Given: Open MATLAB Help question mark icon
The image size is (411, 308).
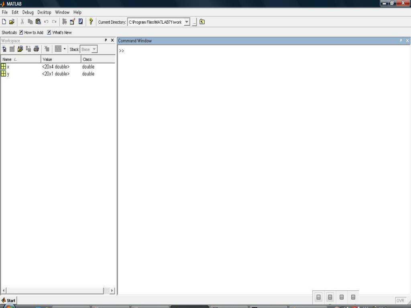Looking at the screenshot, I should point(91,22).
